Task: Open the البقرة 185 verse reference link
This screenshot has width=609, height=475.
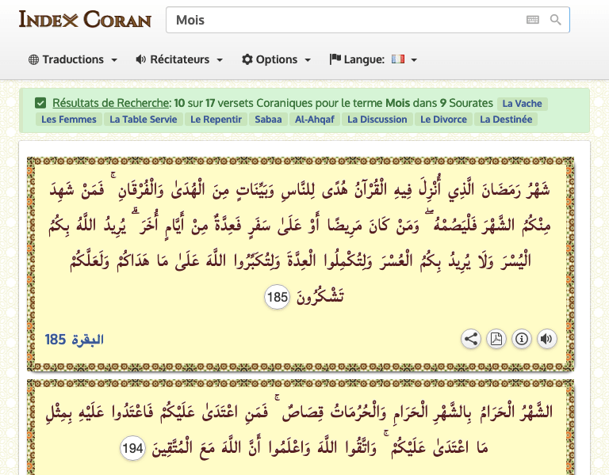Action: click(75, 340)
